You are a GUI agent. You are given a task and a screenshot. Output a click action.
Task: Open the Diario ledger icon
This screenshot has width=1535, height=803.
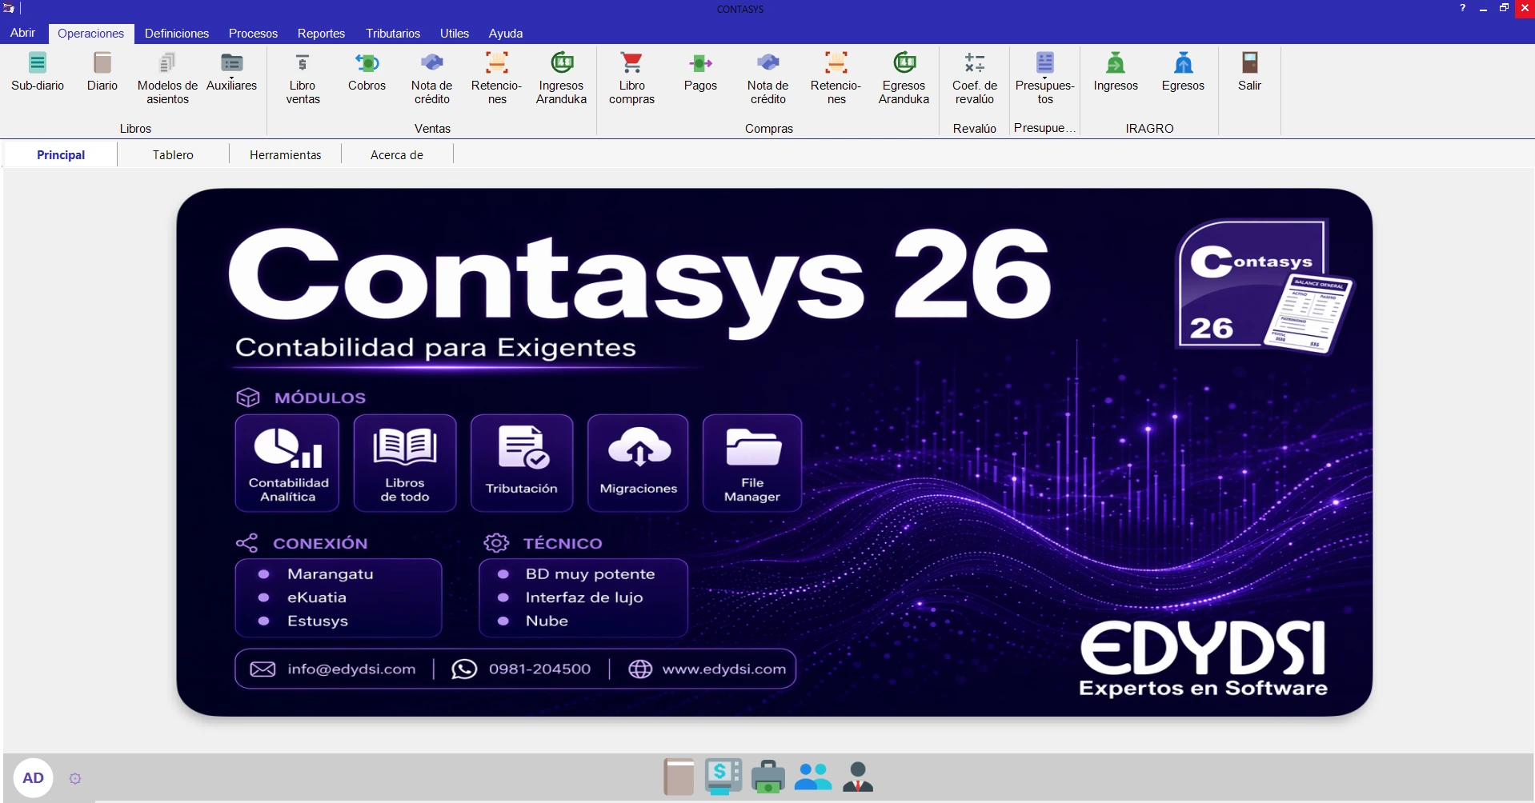(102, 72)
